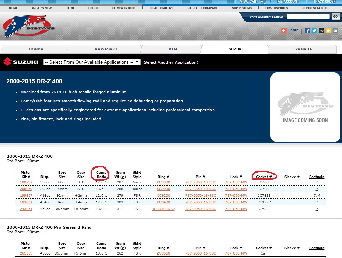Open the Order menu item
Image resolution: width=342 pixels, height=258 pixels.
pos(93,8)
